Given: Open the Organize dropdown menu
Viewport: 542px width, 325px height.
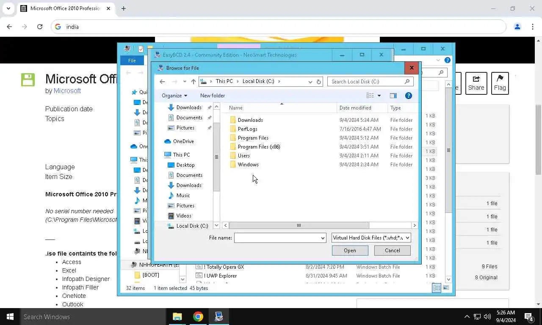Looking at the screenshot, I should coord(174,96).
